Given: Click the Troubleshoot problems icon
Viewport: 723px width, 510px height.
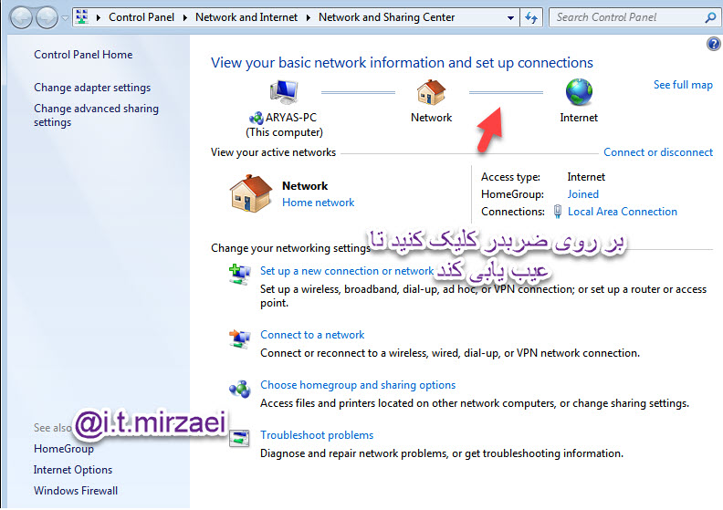Looking at the screenshot, I should (x=240, y=438).
